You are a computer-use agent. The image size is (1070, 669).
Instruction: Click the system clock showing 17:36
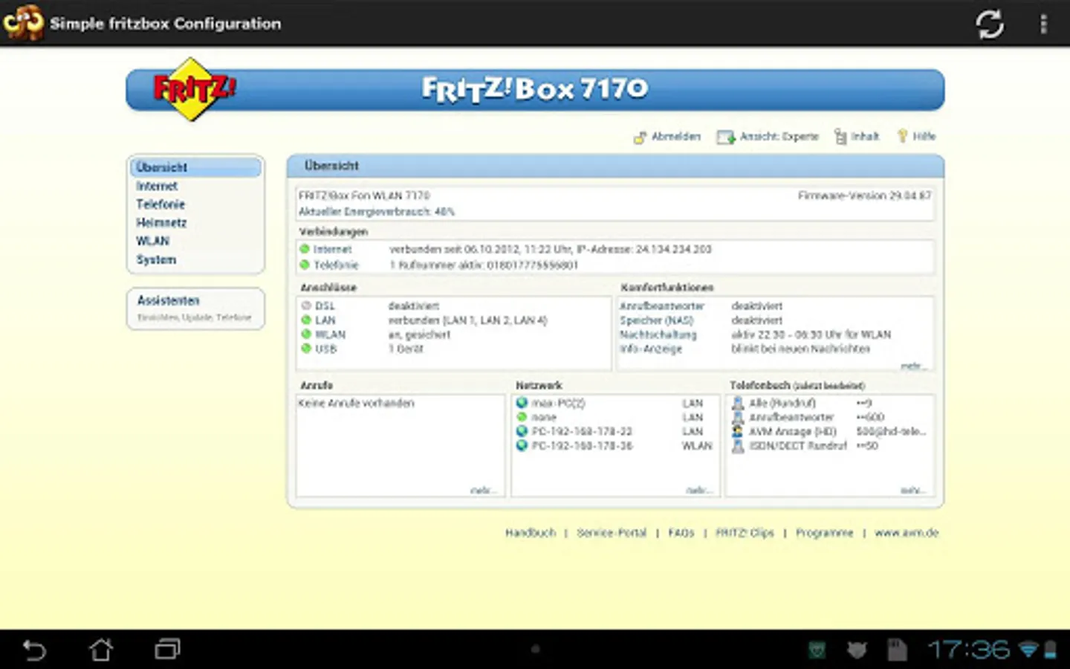coord(969,650)
